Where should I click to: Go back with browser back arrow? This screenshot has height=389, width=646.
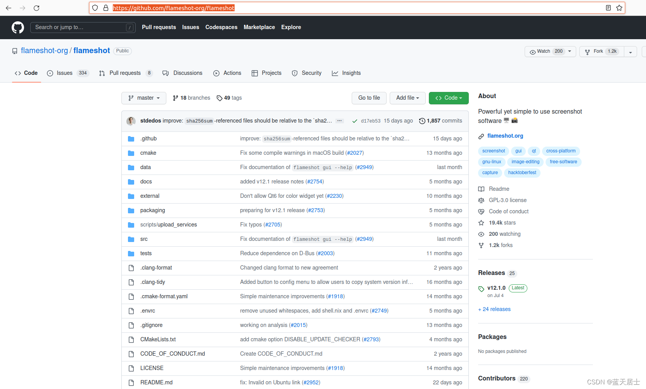(x=9, y=8)
